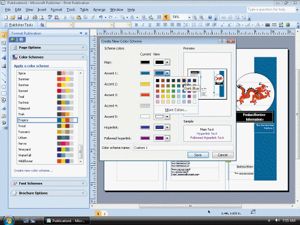Click the dialog Help question mark button
Viewport: 300px width, 225px height.
[x=222, y=41]
